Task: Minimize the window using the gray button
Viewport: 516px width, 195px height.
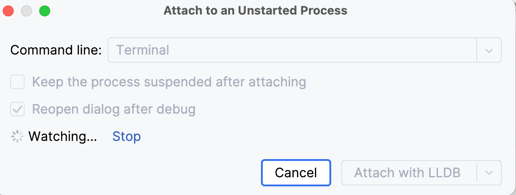Action: coord(27,11)
